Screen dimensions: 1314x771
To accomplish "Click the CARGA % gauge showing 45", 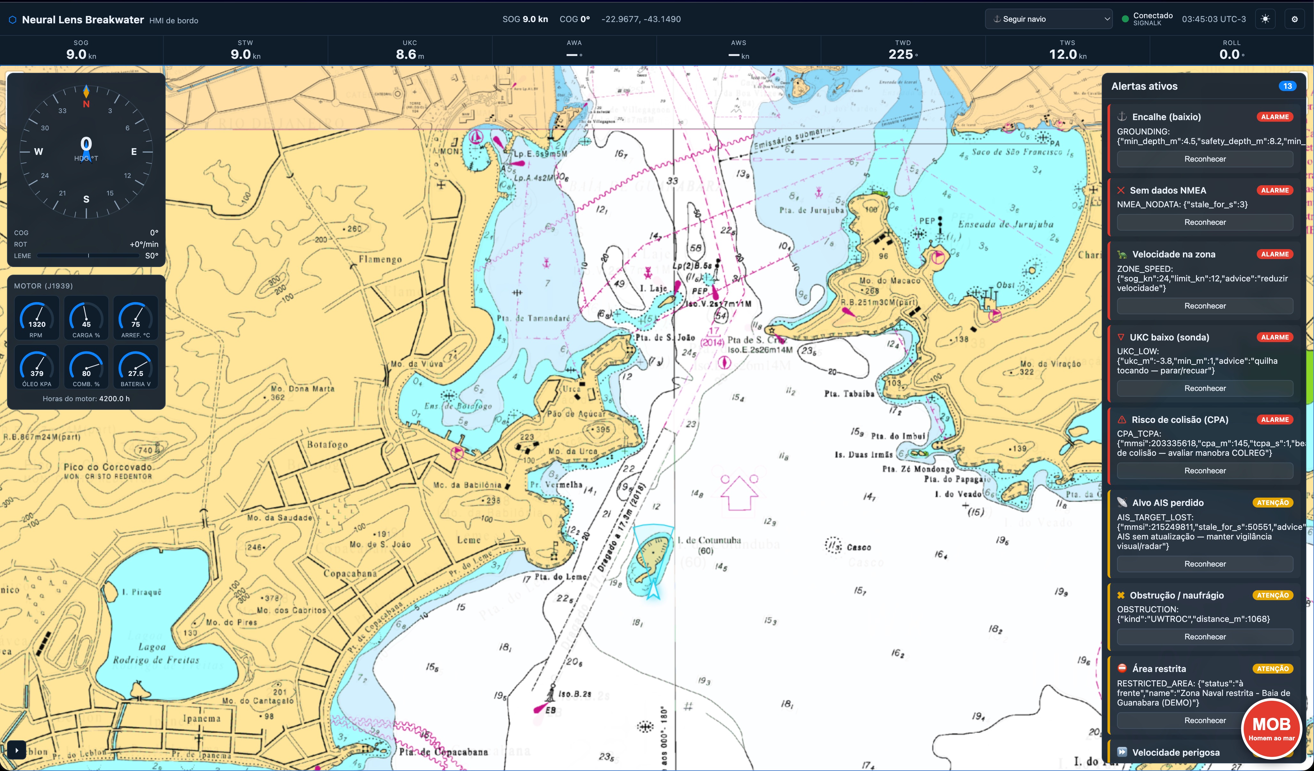I will (x=86, y=318).
